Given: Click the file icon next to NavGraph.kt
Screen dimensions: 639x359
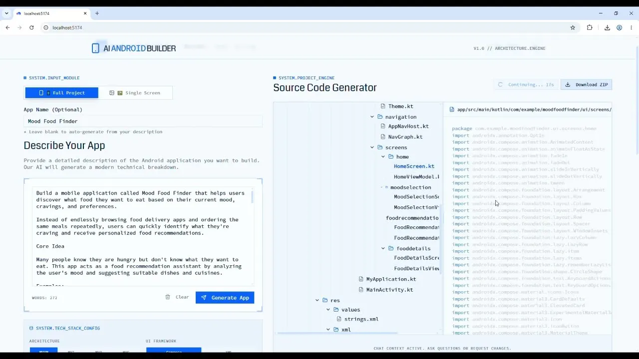Looking at the screenshot, I should (x=383, y=137).
